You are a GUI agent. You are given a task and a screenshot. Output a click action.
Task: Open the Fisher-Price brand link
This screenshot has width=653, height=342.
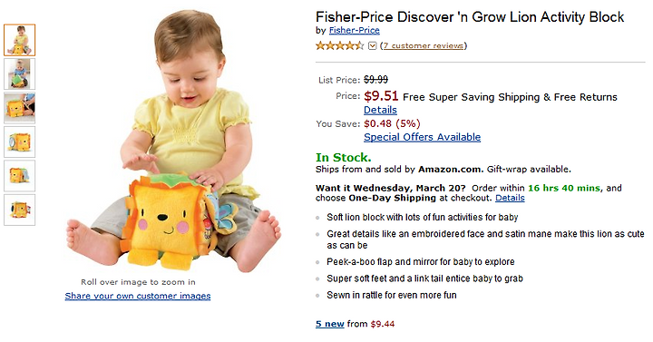tap(354, 30)
